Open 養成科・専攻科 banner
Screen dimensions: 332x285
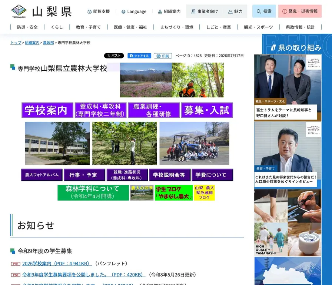click(100, 110)
